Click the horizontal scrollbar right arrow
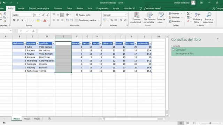Image resolution: width=223 pixels, height=125 pixels. [164, 119]
